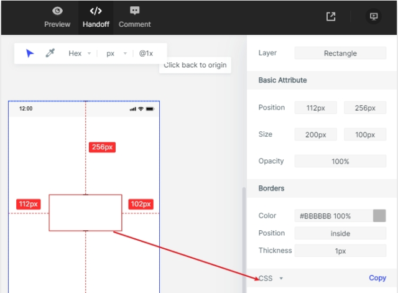The height and width of the screenshot is (293, 398).
Task: Click Copy to copy the CSS
Action: [377, 278]
